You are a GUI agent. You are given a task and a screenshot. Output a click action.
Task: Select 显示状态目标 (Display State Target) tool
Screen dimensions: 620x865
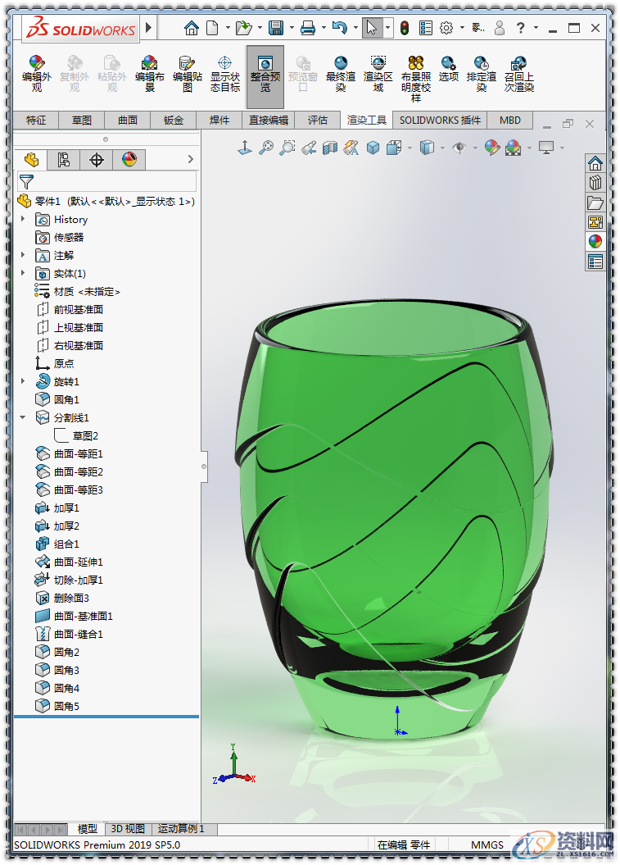[x=225, y=73]
